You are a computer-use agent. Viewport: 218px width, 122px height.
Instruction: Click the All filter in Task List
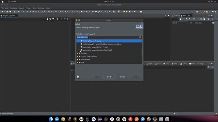coord(191,23)
